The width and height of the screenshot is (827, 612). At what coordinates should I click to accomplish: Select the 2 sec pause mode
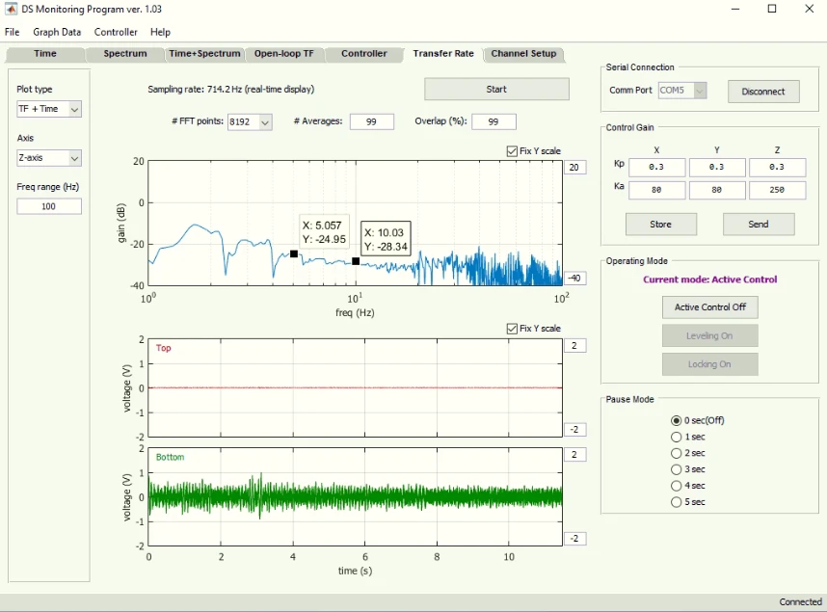pyautogui.click(x=677, y=453)
